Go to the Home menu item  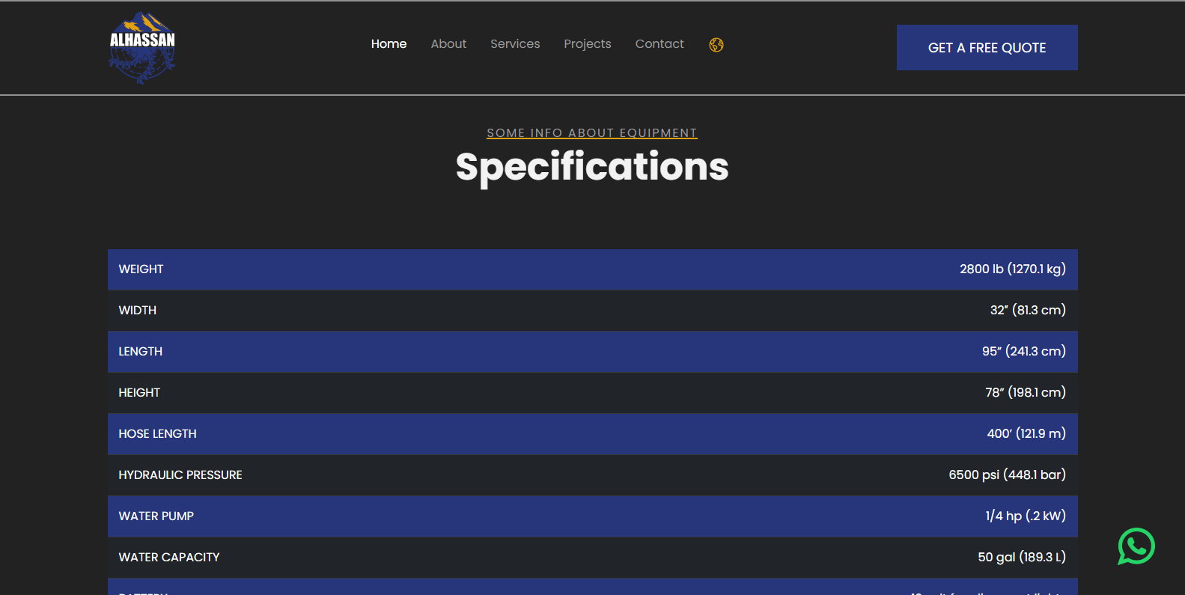tap(389, 44)
